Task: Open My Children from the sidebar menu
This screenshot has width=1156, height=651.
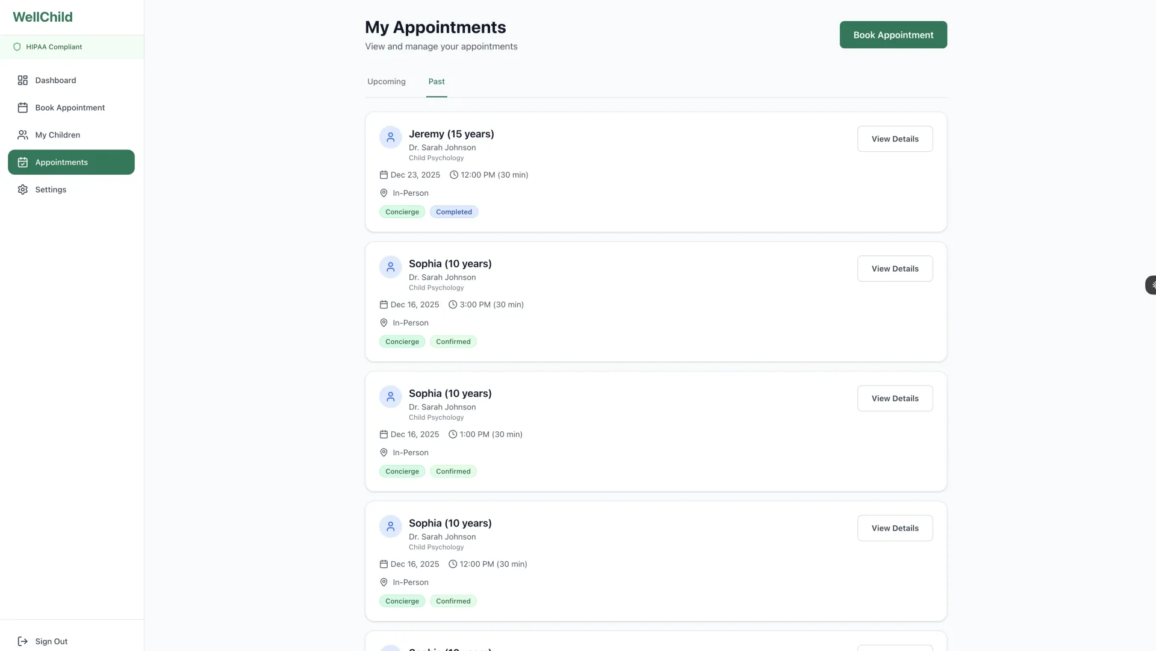Action: (58, 135)
